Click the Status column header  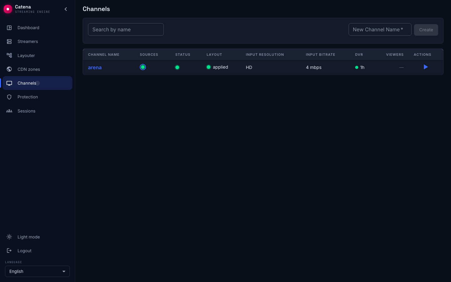(x=183, y=55)
